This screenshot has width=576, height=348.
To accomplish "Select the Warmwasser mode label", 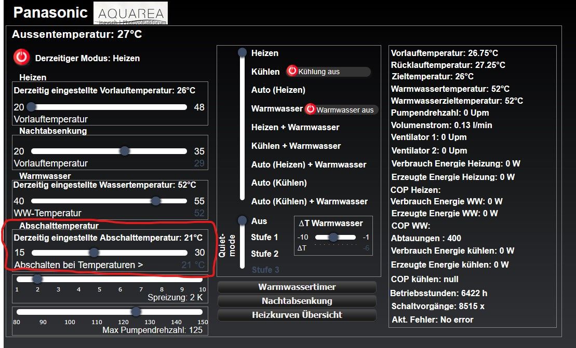I will (x=277, y=108).
